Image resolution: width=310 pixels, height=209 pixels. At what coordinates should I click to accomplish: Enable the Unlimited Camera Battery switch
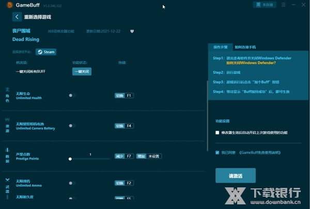[72, 126]
